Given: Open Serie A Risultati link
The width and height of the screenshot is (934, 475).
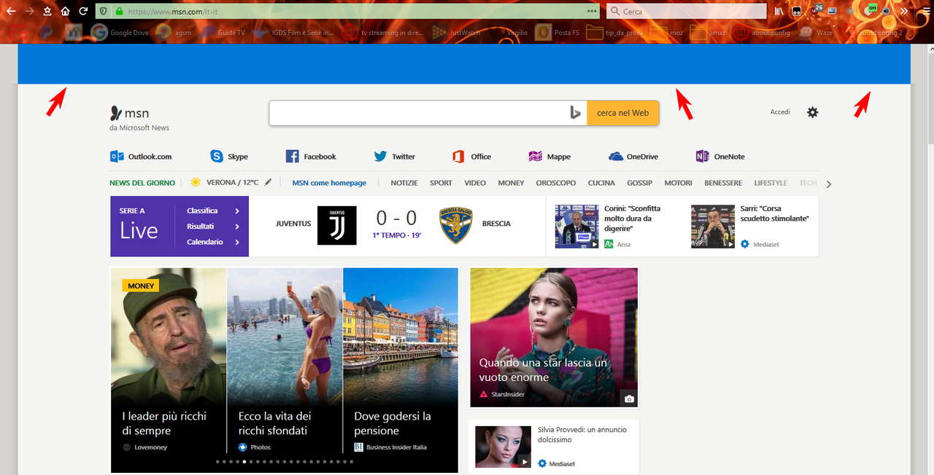Looking at the screenshot, I should (x=213, y=227).
